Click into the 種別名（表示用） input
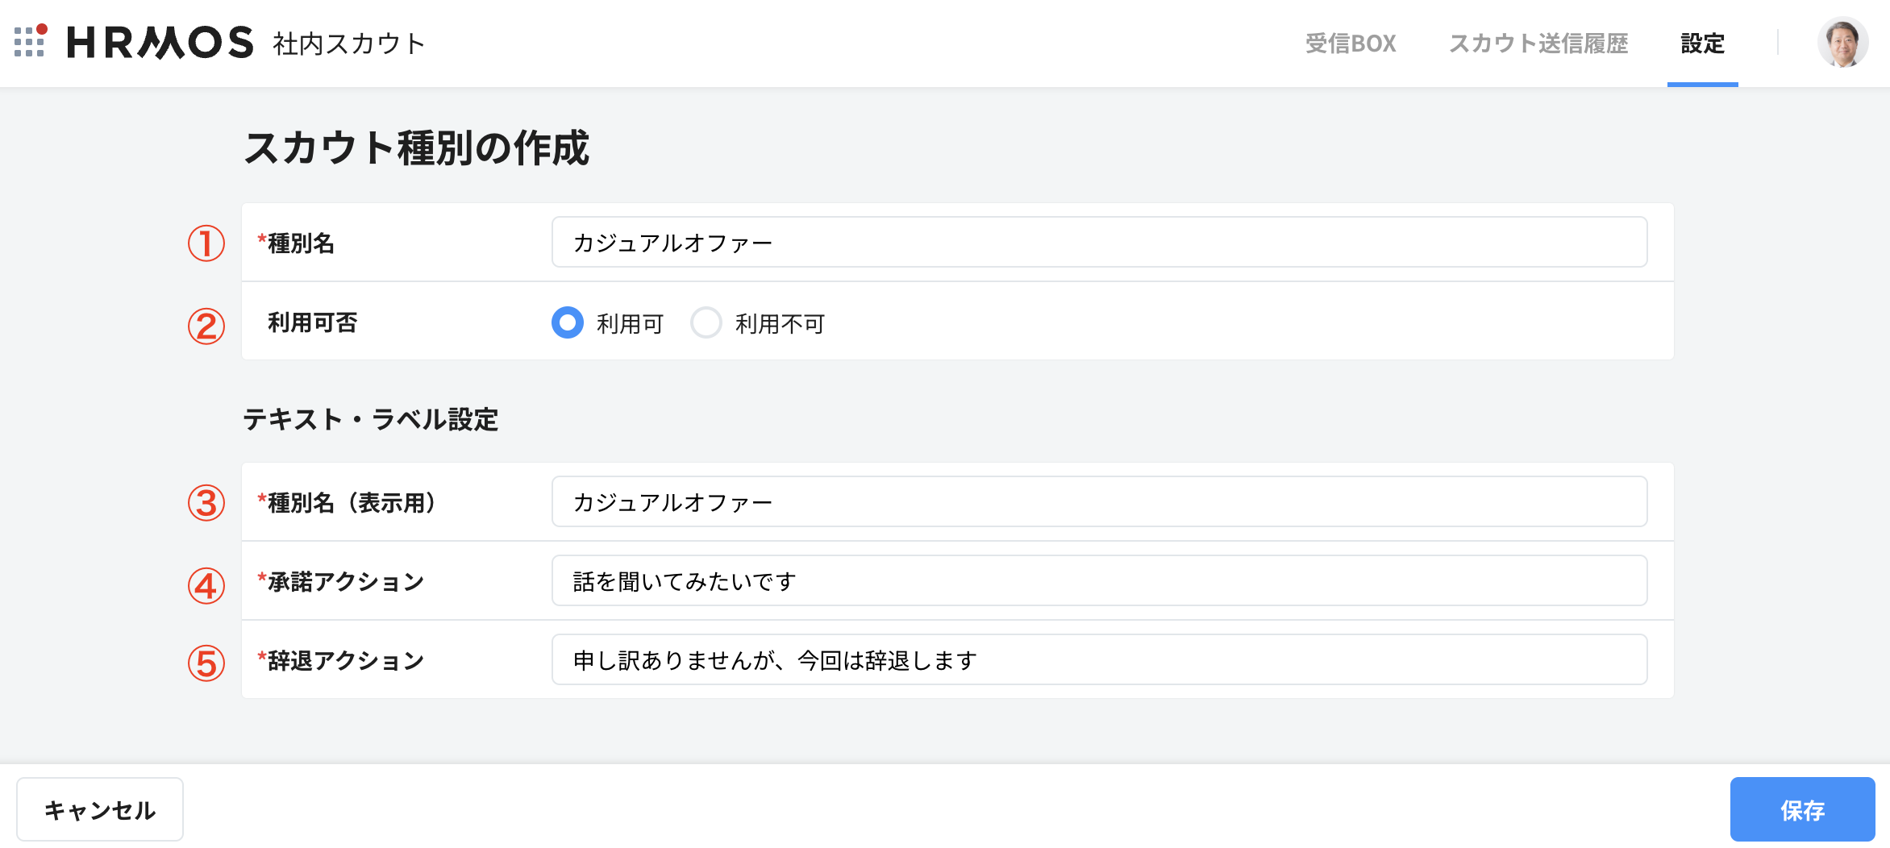 (x=1099, y=501)
